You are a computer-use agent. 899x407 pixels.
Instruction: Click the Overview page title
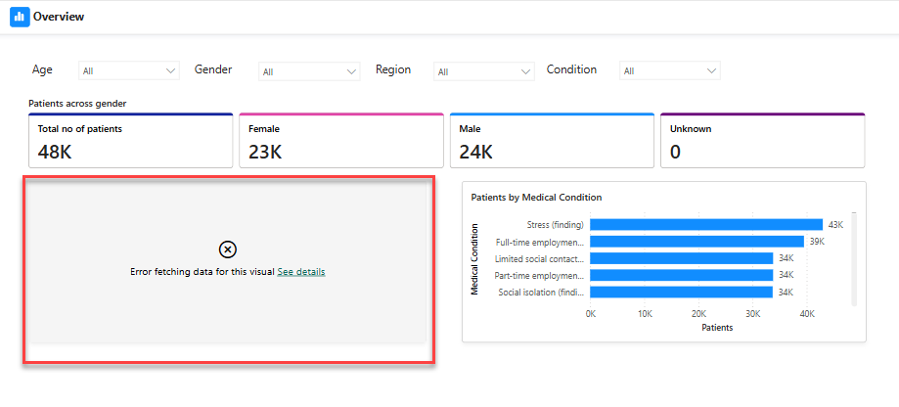[59, 17]
